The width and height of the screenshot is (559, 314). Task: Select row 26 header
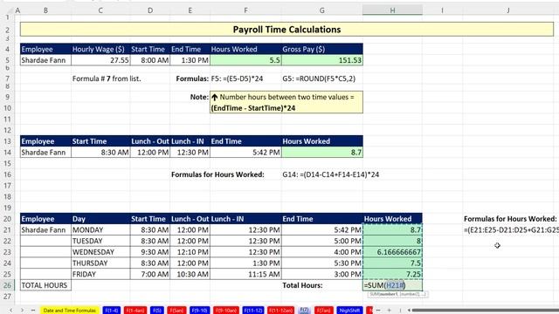tap(7, 285)
